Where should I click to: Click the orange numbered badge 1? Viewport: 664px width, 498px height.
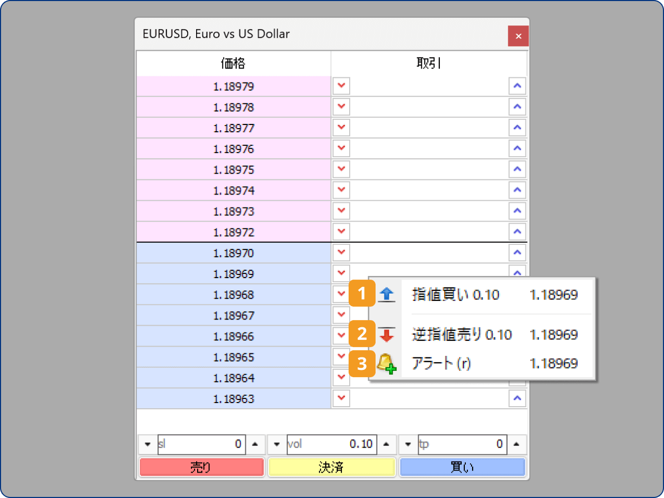[361, 294]
